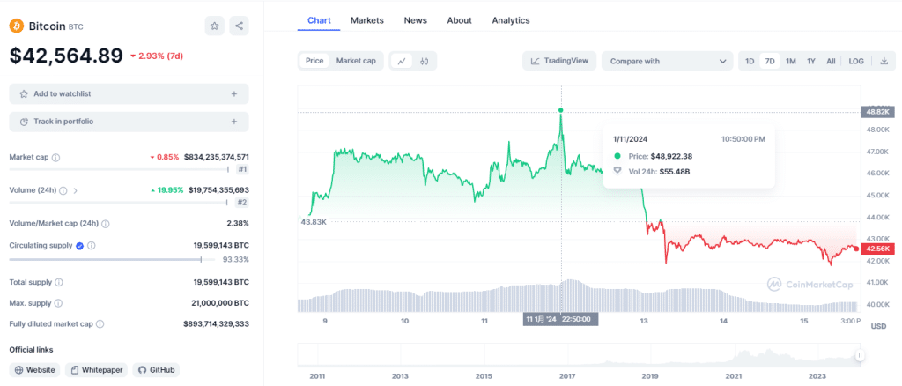Screen dimensions: 902x386
Task: Open the Markets tab
Action: pyautogui.click(x=367, y=20)
